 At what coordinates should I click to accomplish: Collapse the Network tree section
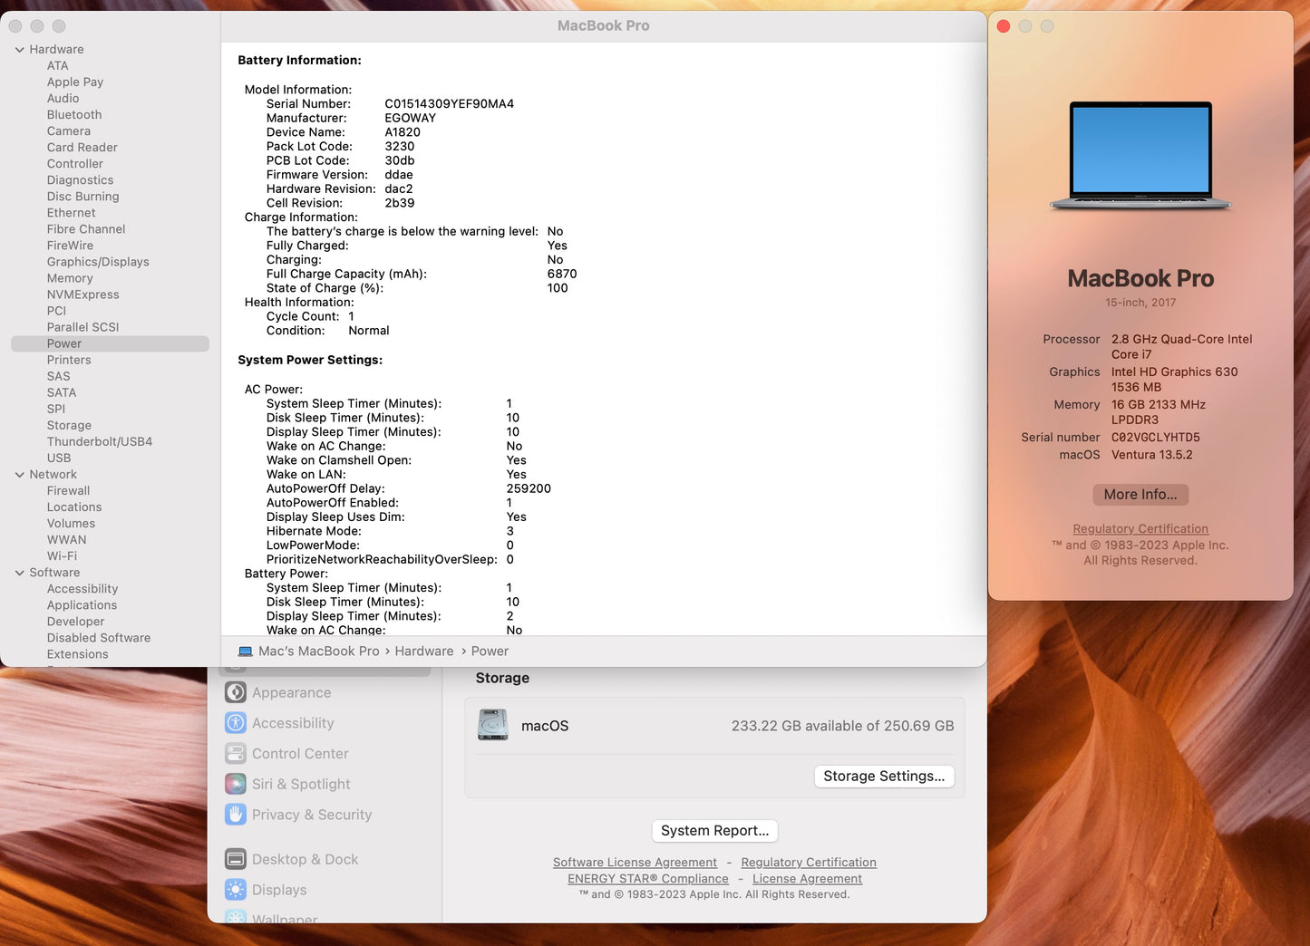click(x=20, y=475)
